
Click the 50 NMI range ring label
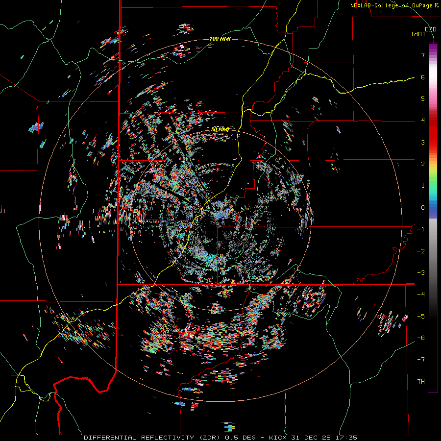coord(220,130)
